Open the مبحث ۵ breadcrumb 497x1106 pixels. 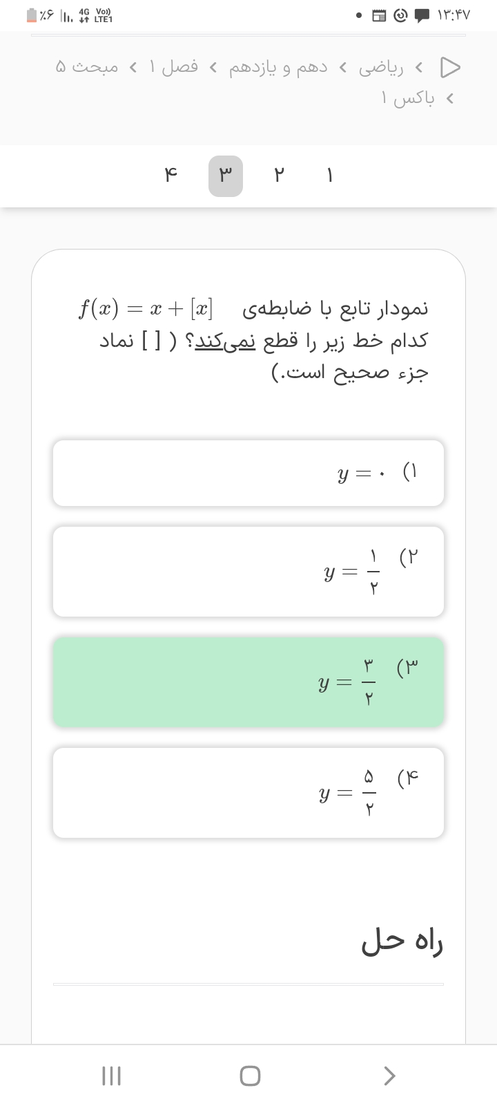pos(87,67)
